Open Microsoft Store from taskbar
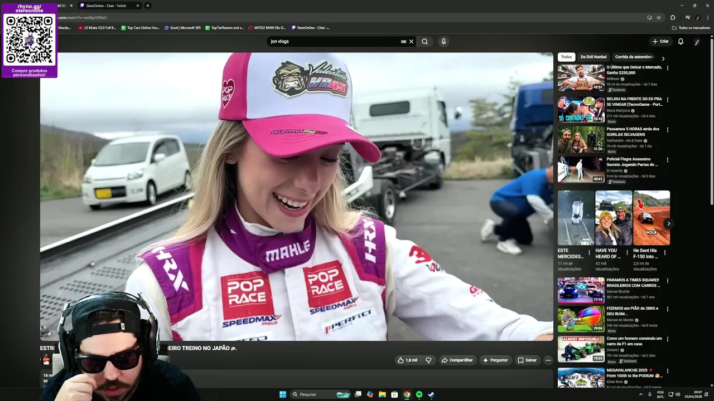The image size is (714, 401). tap(394, 394)
